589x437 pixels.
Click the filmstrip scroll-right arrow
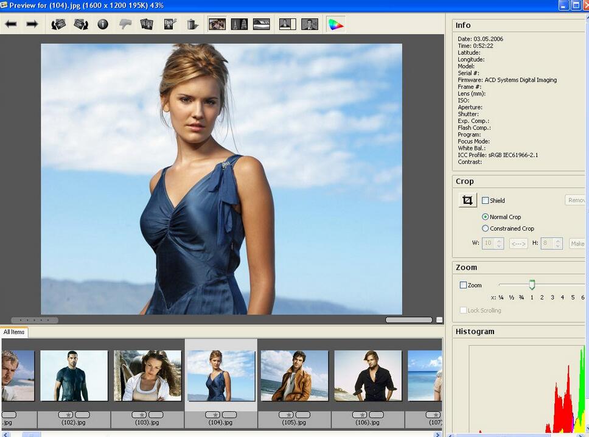437,435
